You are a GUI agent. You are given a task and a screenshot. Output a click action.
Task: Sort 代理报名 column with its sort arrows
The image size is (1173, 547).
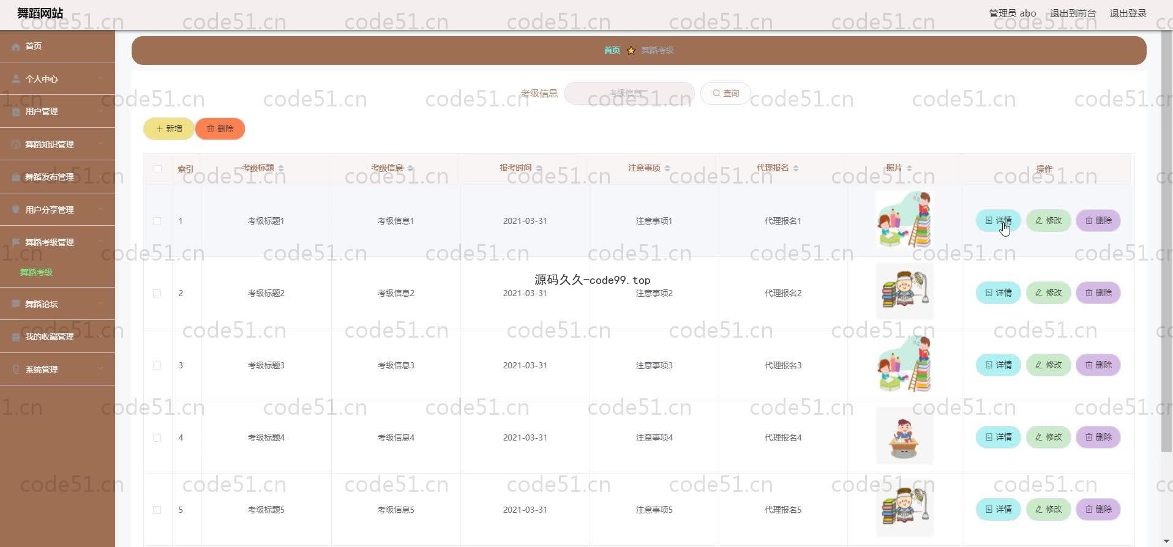pyautogui.click(x=796, y=168)
